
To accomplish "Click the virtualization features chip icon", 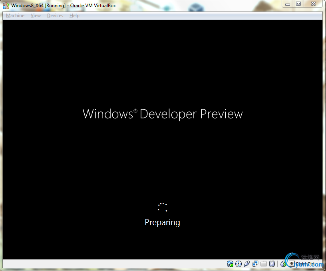I will [272, 264].
